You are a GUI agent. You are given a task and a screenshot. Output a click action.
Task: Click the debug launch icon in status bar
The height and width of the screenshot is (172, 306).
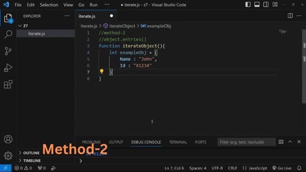click(x=53, y=168)
